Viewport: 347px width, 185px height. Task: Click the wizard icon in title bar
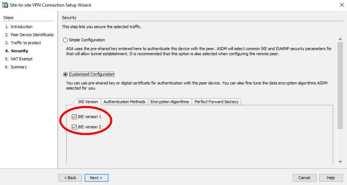[4, 5]
